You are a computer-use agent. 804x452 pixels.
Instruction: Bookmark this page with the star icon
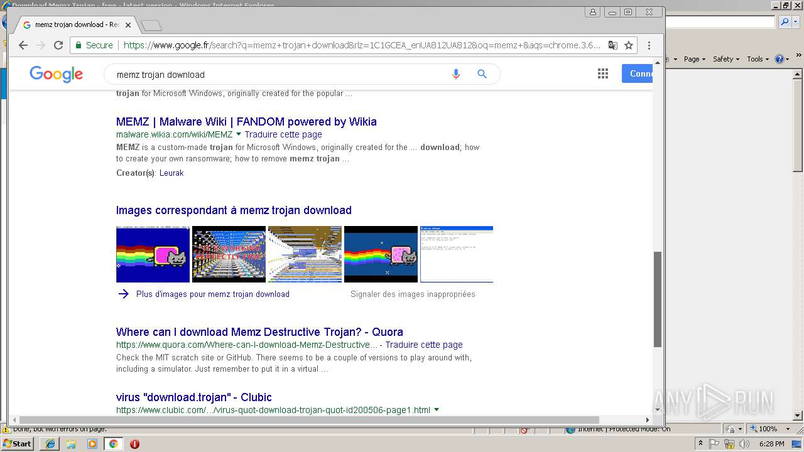628,45
